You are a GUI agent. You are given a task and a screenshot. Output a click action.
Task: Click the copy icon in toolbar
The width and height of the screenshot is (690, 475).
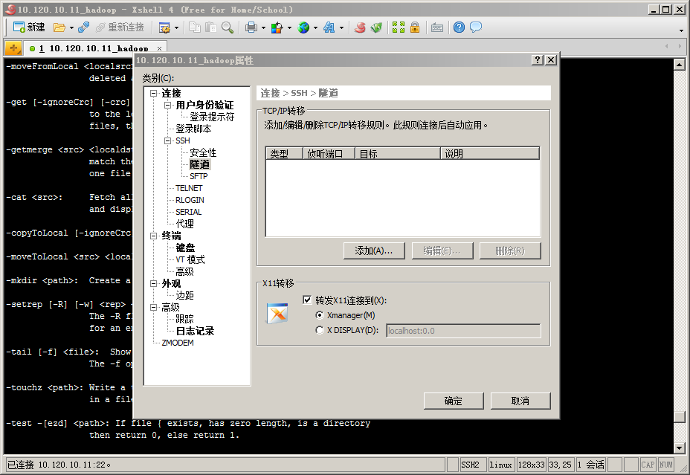pos(195,28)
